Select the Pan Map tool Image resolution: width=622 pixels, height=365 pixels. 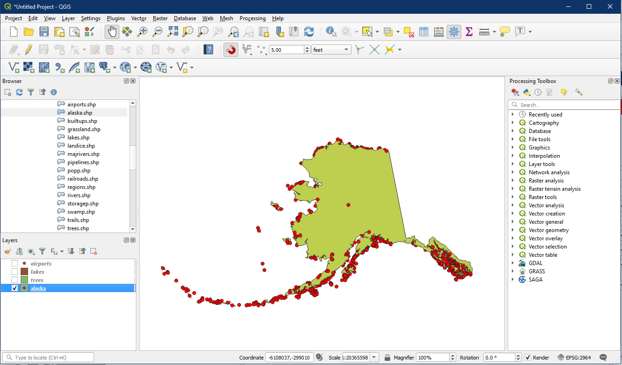click(112, 32)
